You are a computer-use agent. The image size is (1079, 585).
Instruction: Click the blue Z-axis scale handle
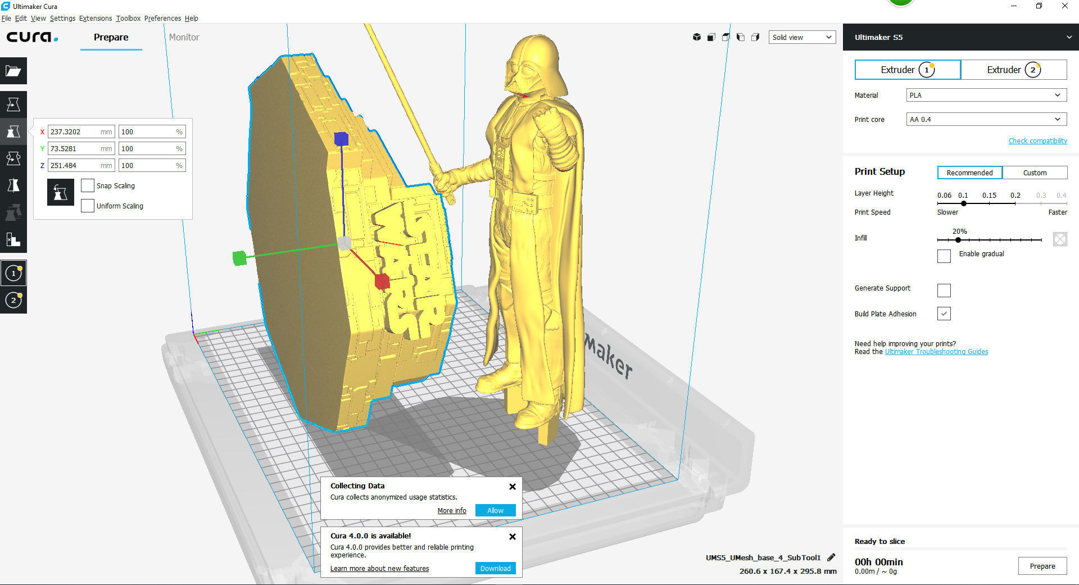coord(341,139)
